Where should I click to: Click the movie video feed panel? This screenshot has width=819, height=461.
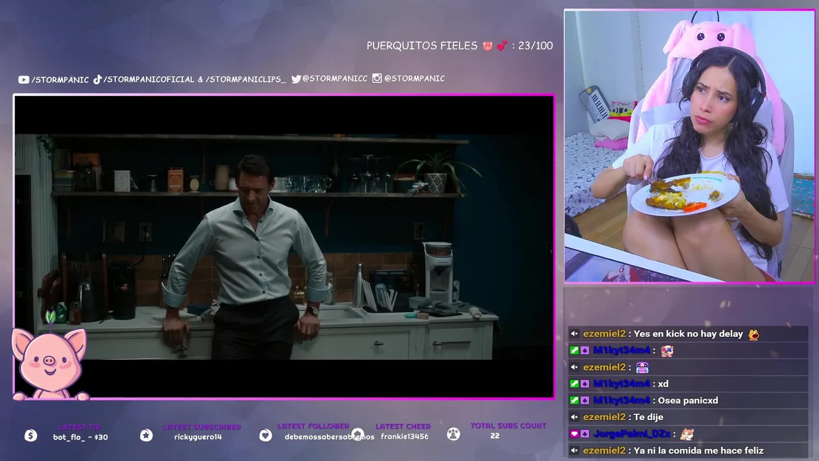pos(284,247)
